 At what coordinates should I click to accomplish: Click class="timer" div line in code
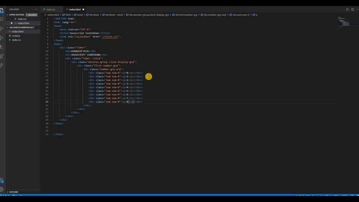(73, 48)
